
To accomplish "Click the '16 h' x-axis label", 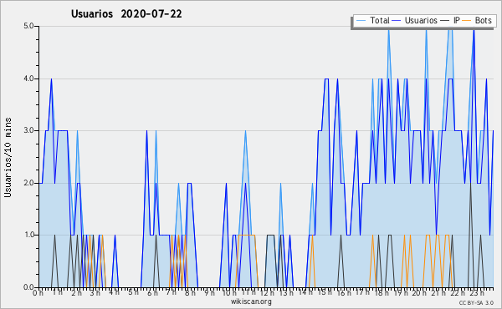I will (x=344, y=292).
